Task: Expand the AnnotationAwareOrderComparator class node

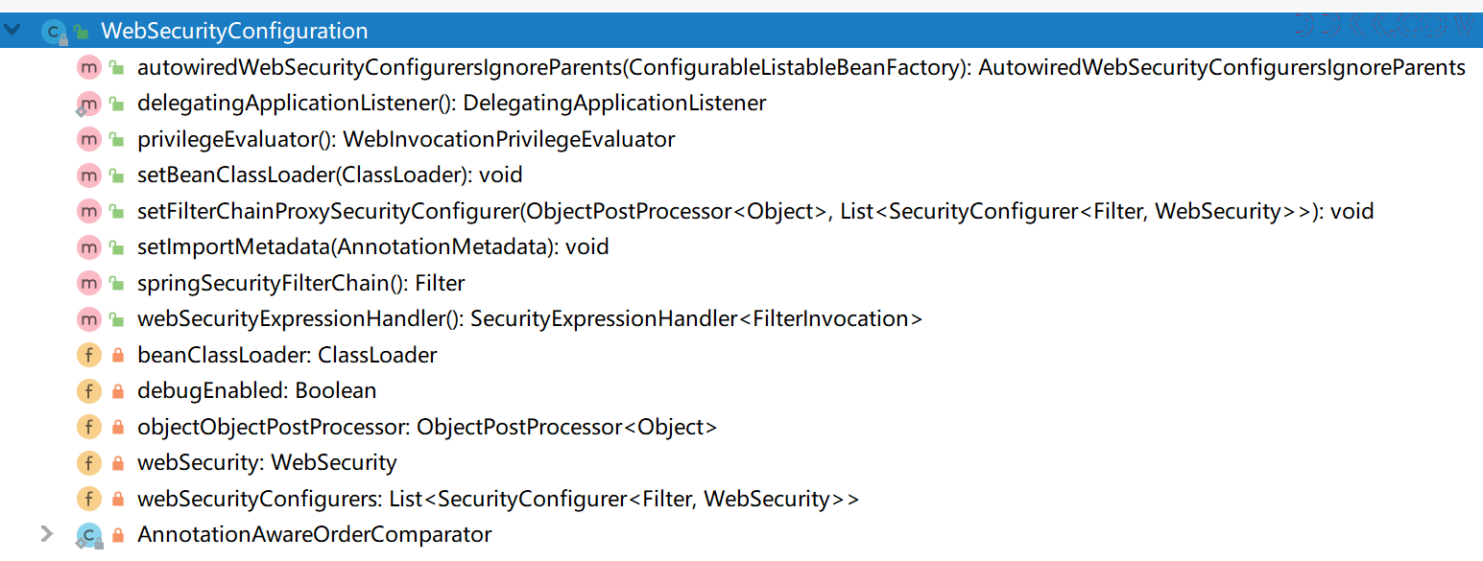Action: 47,534
